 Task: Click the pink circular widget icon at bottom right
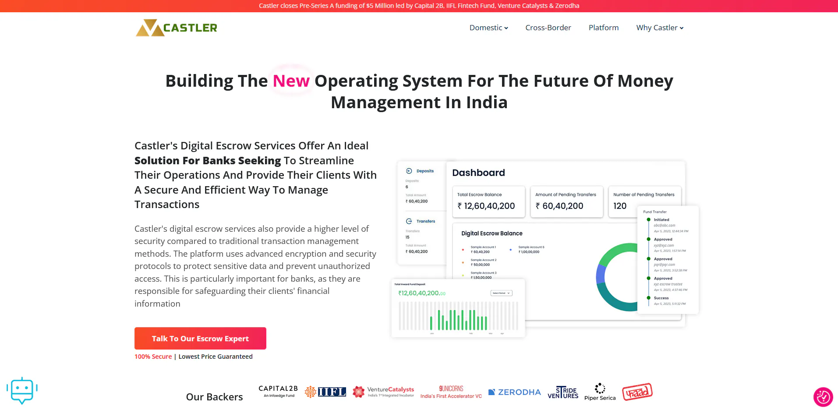(823, 397)
